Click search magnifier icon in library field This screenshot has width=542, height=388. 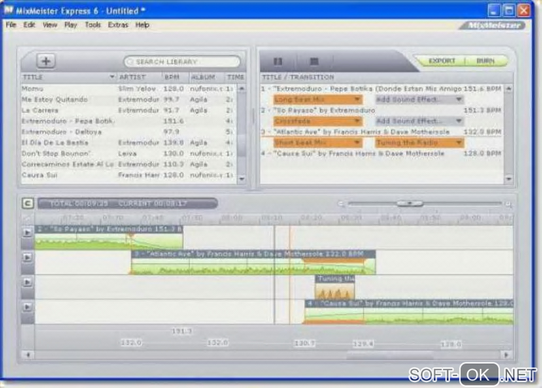(130, 62)
